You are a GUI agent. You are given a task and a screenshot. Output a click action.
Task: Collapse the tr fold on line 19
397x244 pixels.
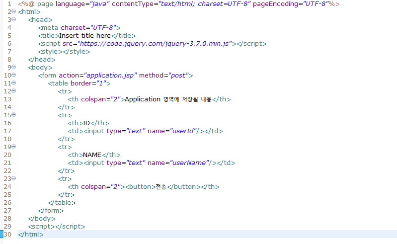[x=14, y=146]
